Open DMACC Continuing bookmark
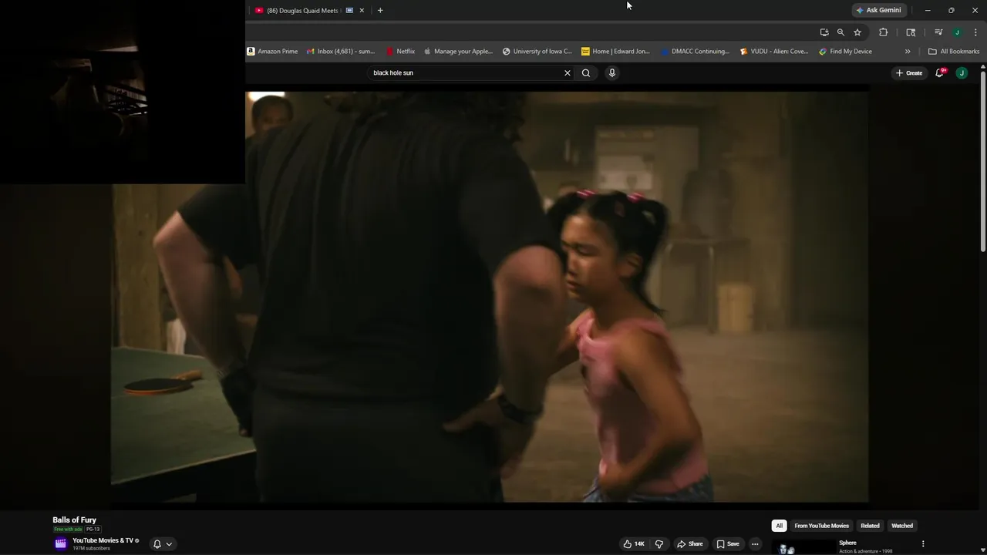This screenshot has height=555, width=987. coord(695,52)
